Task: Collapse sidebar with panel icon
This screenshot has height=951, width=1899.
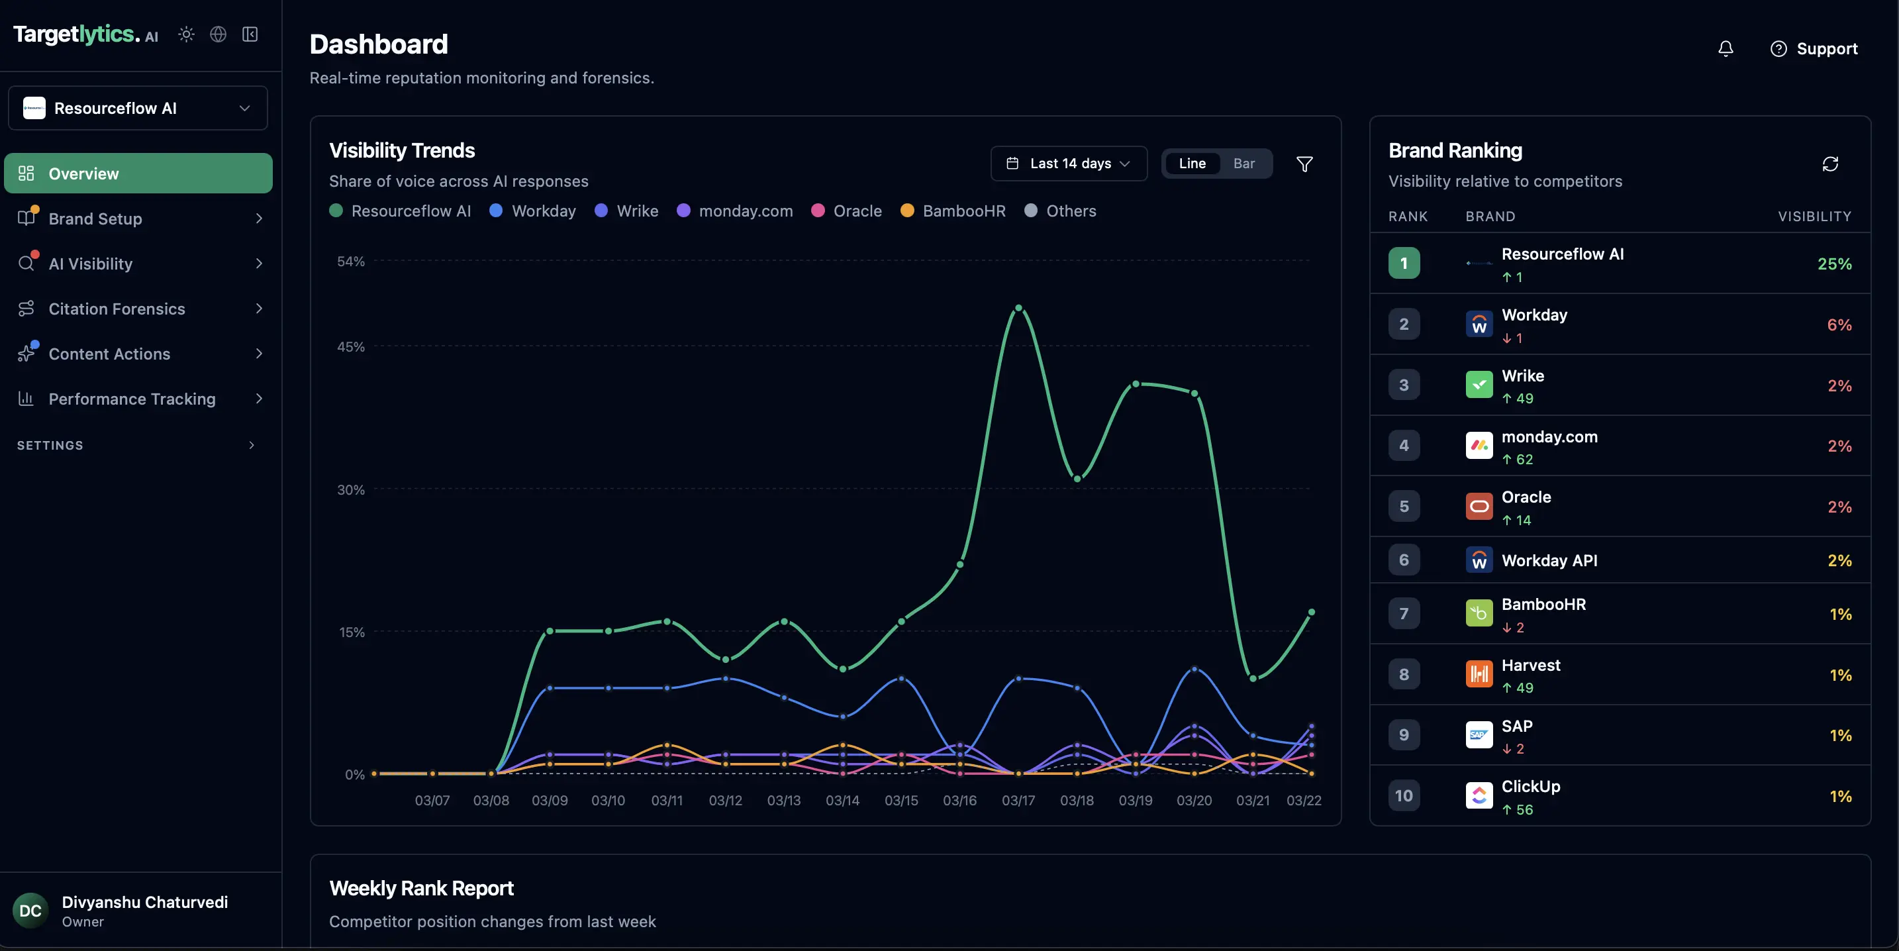Action: click(250, 34)
